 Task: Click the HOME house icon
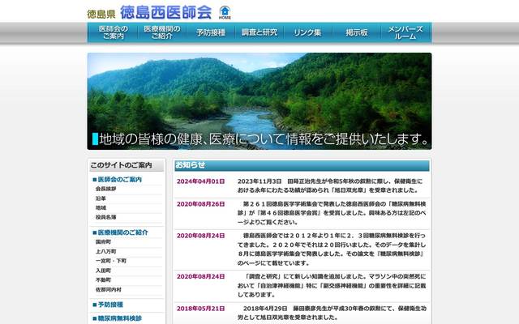click(225, 13)
